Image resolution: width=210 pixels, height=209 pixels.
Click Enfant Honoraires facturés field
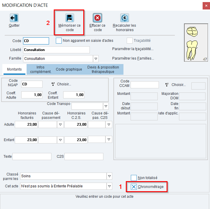26,140
